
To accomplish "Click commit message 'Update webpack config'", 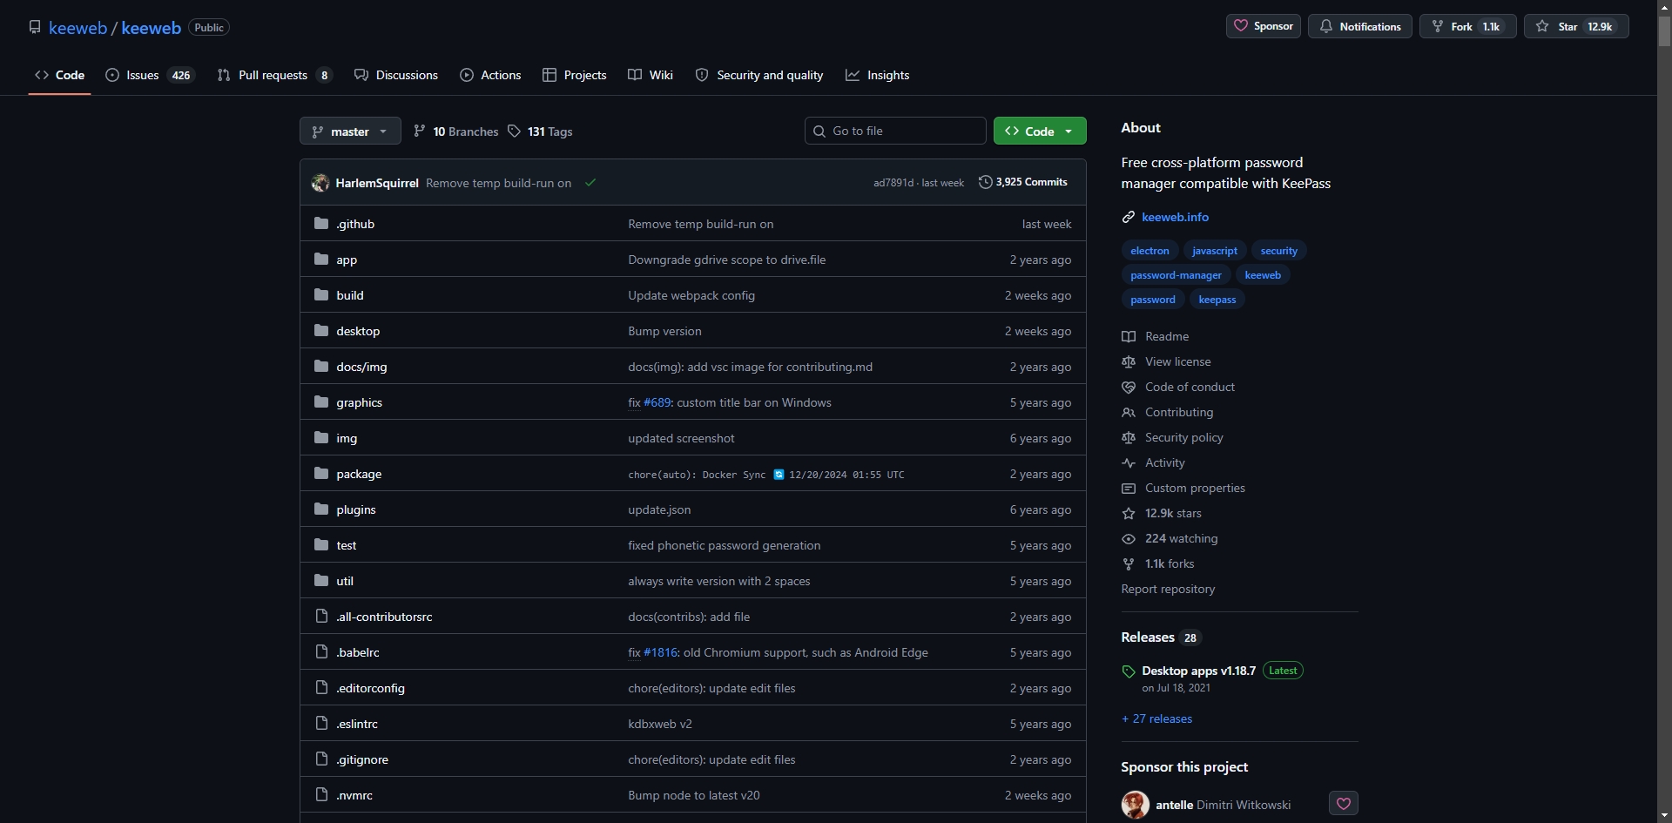I will pyautogui.click(x=691, y=295).
